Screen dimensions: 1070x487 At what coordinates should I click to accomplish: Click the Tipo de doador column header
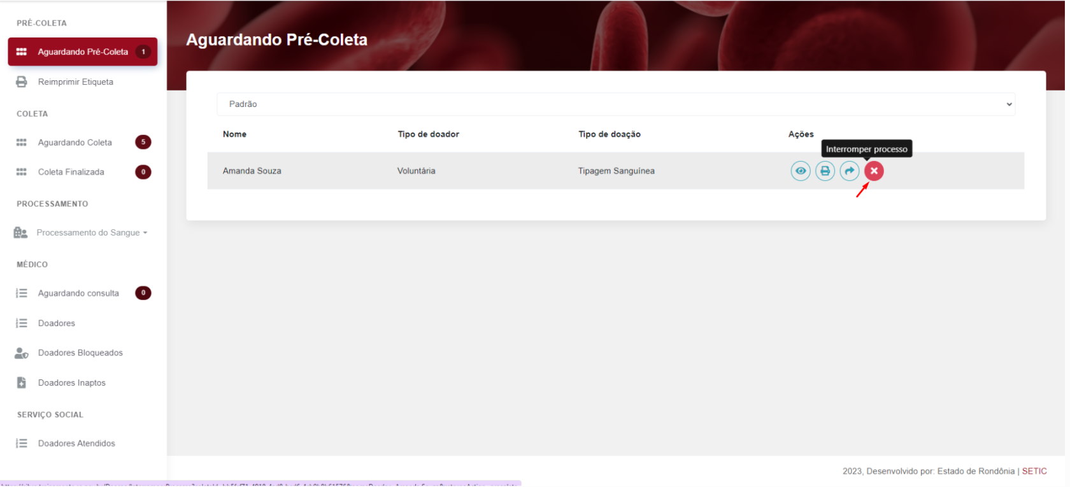(428, 134)
